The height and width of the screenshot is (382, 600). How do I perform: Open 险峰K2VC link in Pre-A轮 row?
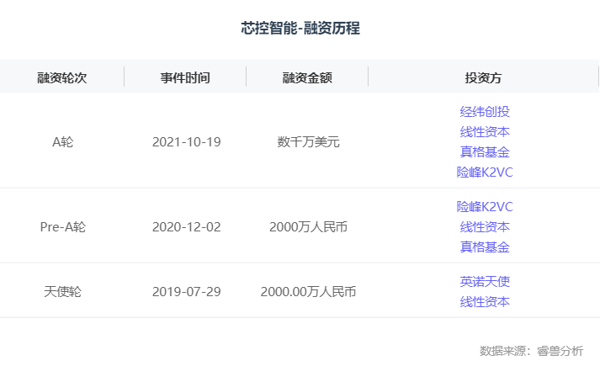tap(485, 207)
